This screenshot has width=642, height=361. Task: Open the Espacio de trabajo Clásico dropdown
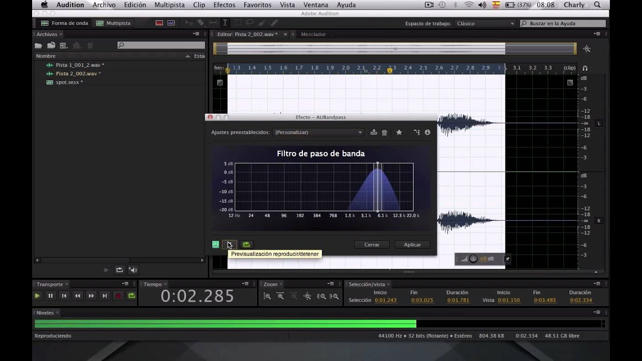pos(485,24)
